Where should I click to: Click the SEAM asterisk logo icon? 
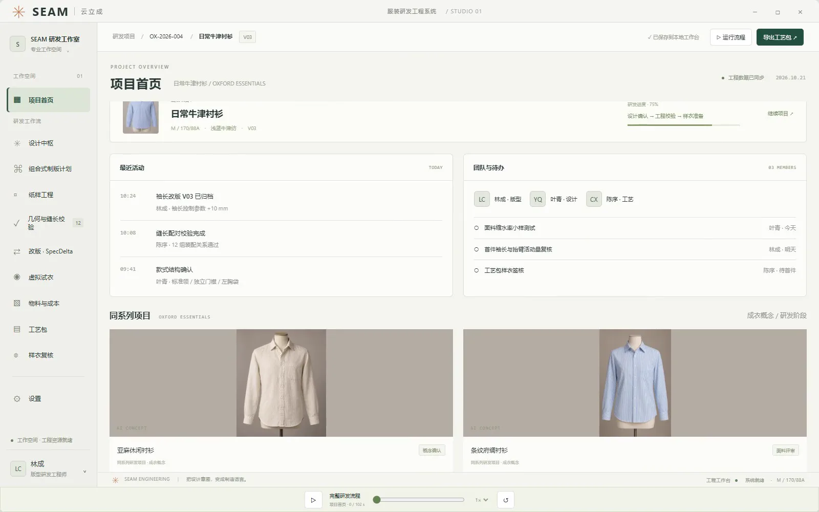pyautogui.click(x=18, y=12)
